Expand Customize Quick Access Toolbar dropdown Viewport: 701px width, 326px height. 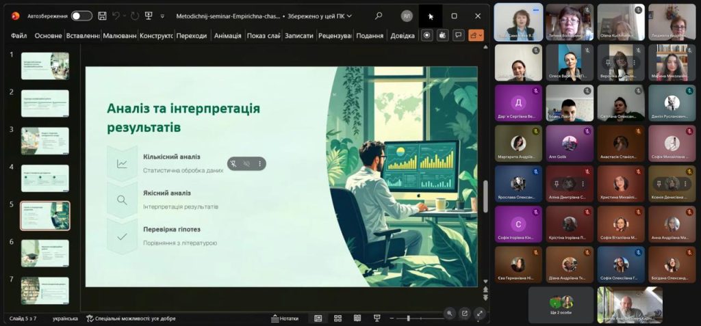coord(162,16)
